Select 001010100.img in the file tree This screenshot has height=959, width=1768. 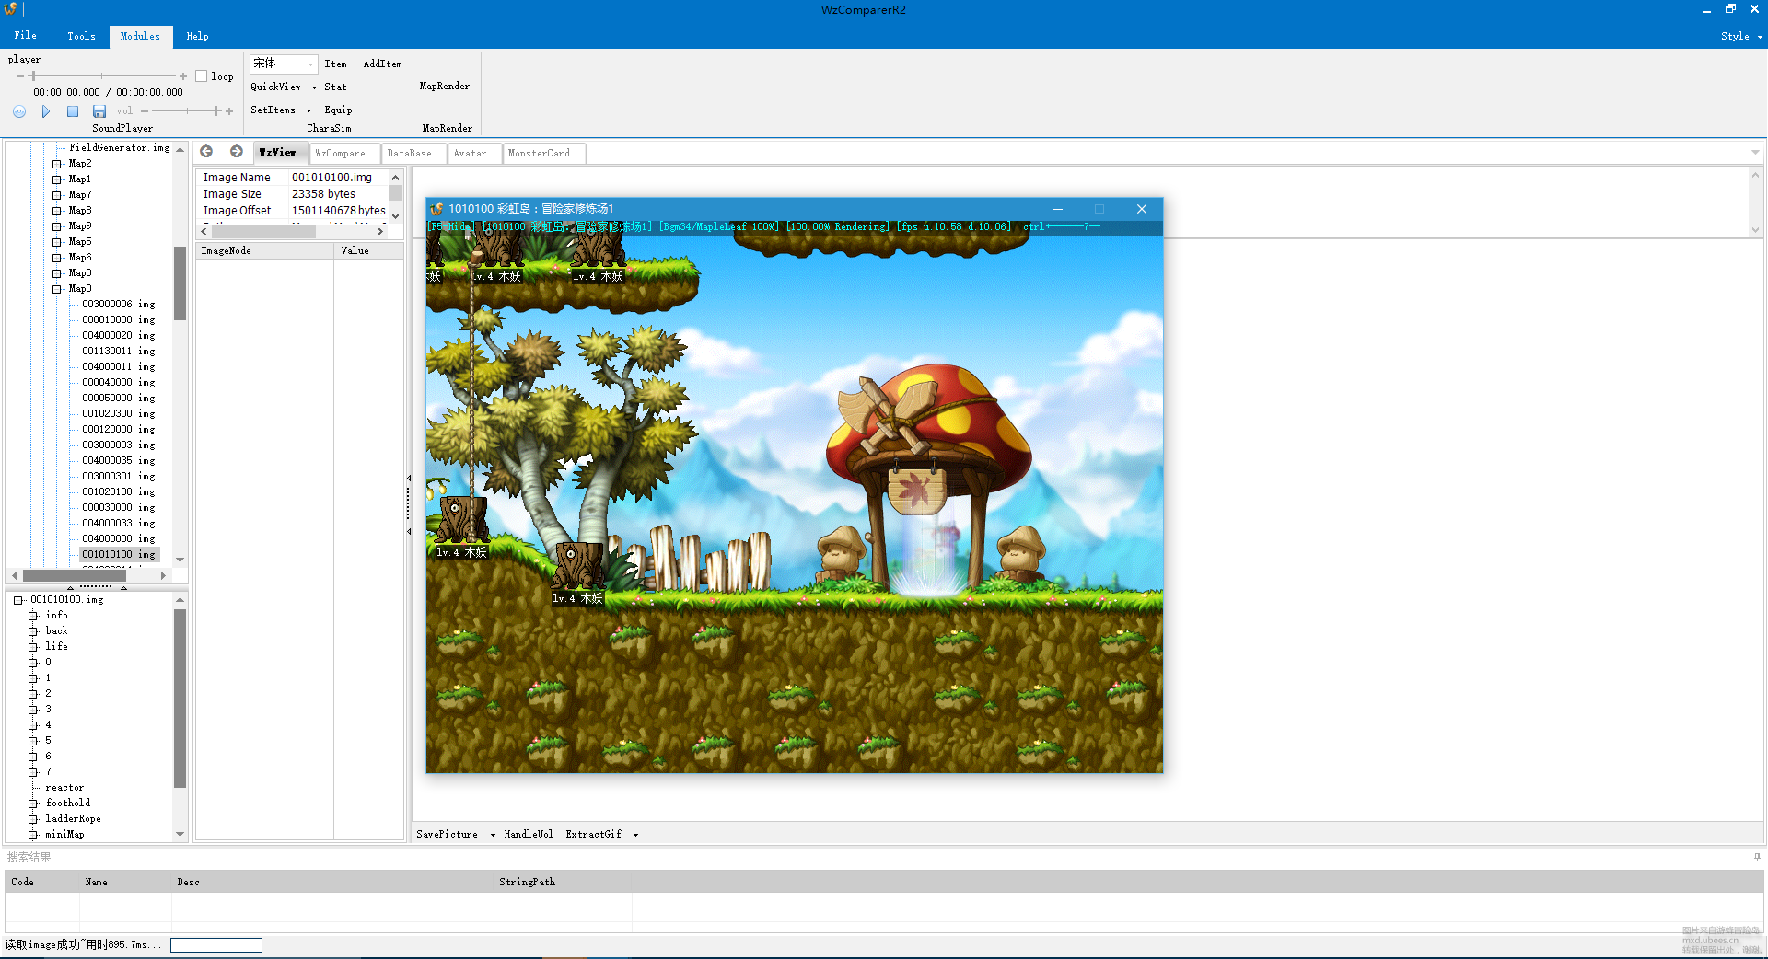click(119, 555)
